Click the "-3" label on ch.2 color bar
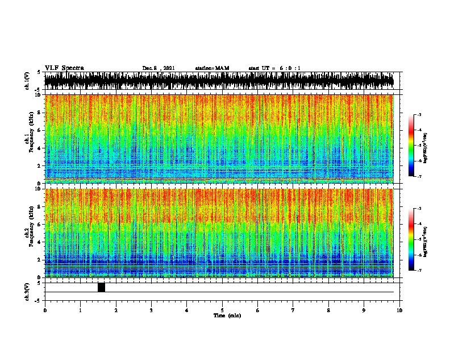Screen dimensions: 450x348 pos(419,209)
